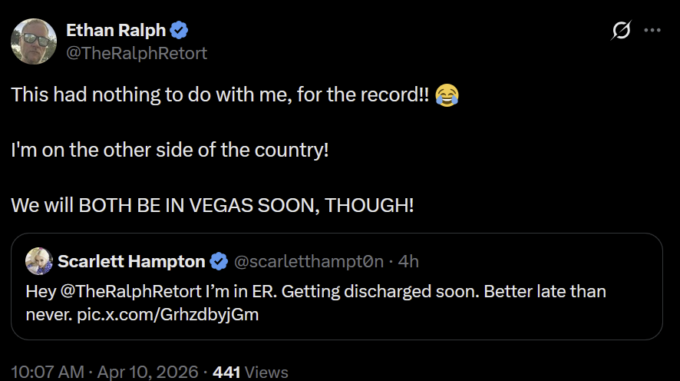Viewport: 680px width, 381px height.
Task: Click the line 'We will BOTH BE IN VEGAS SOON'
Action: coord(212,205)
